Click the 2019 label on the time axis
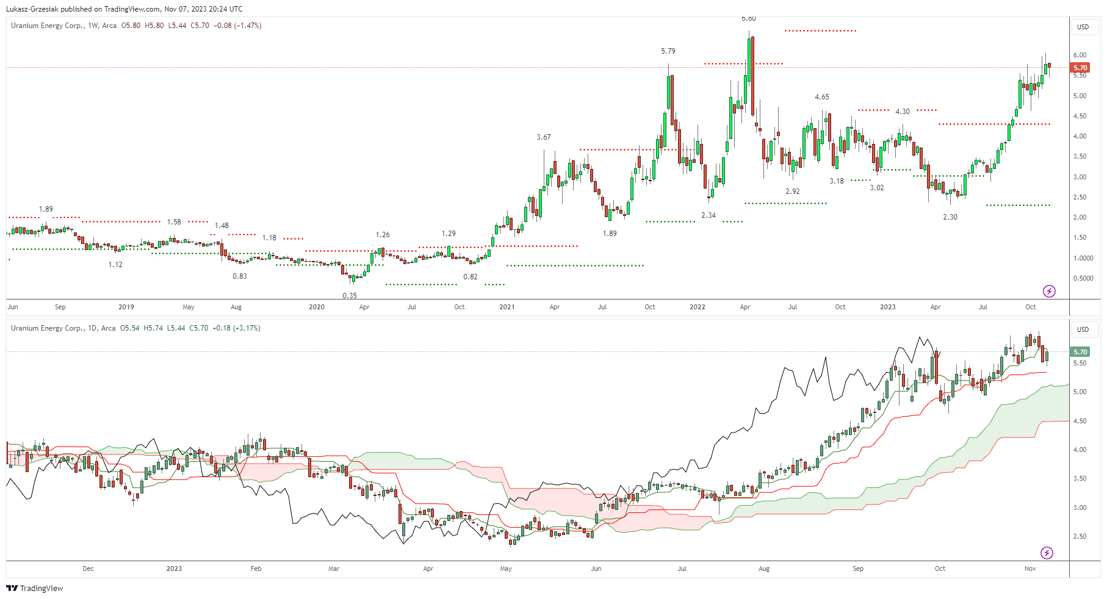Image resolution: width=1107 pixels, height=599 pixels. (x=126, y=307)
